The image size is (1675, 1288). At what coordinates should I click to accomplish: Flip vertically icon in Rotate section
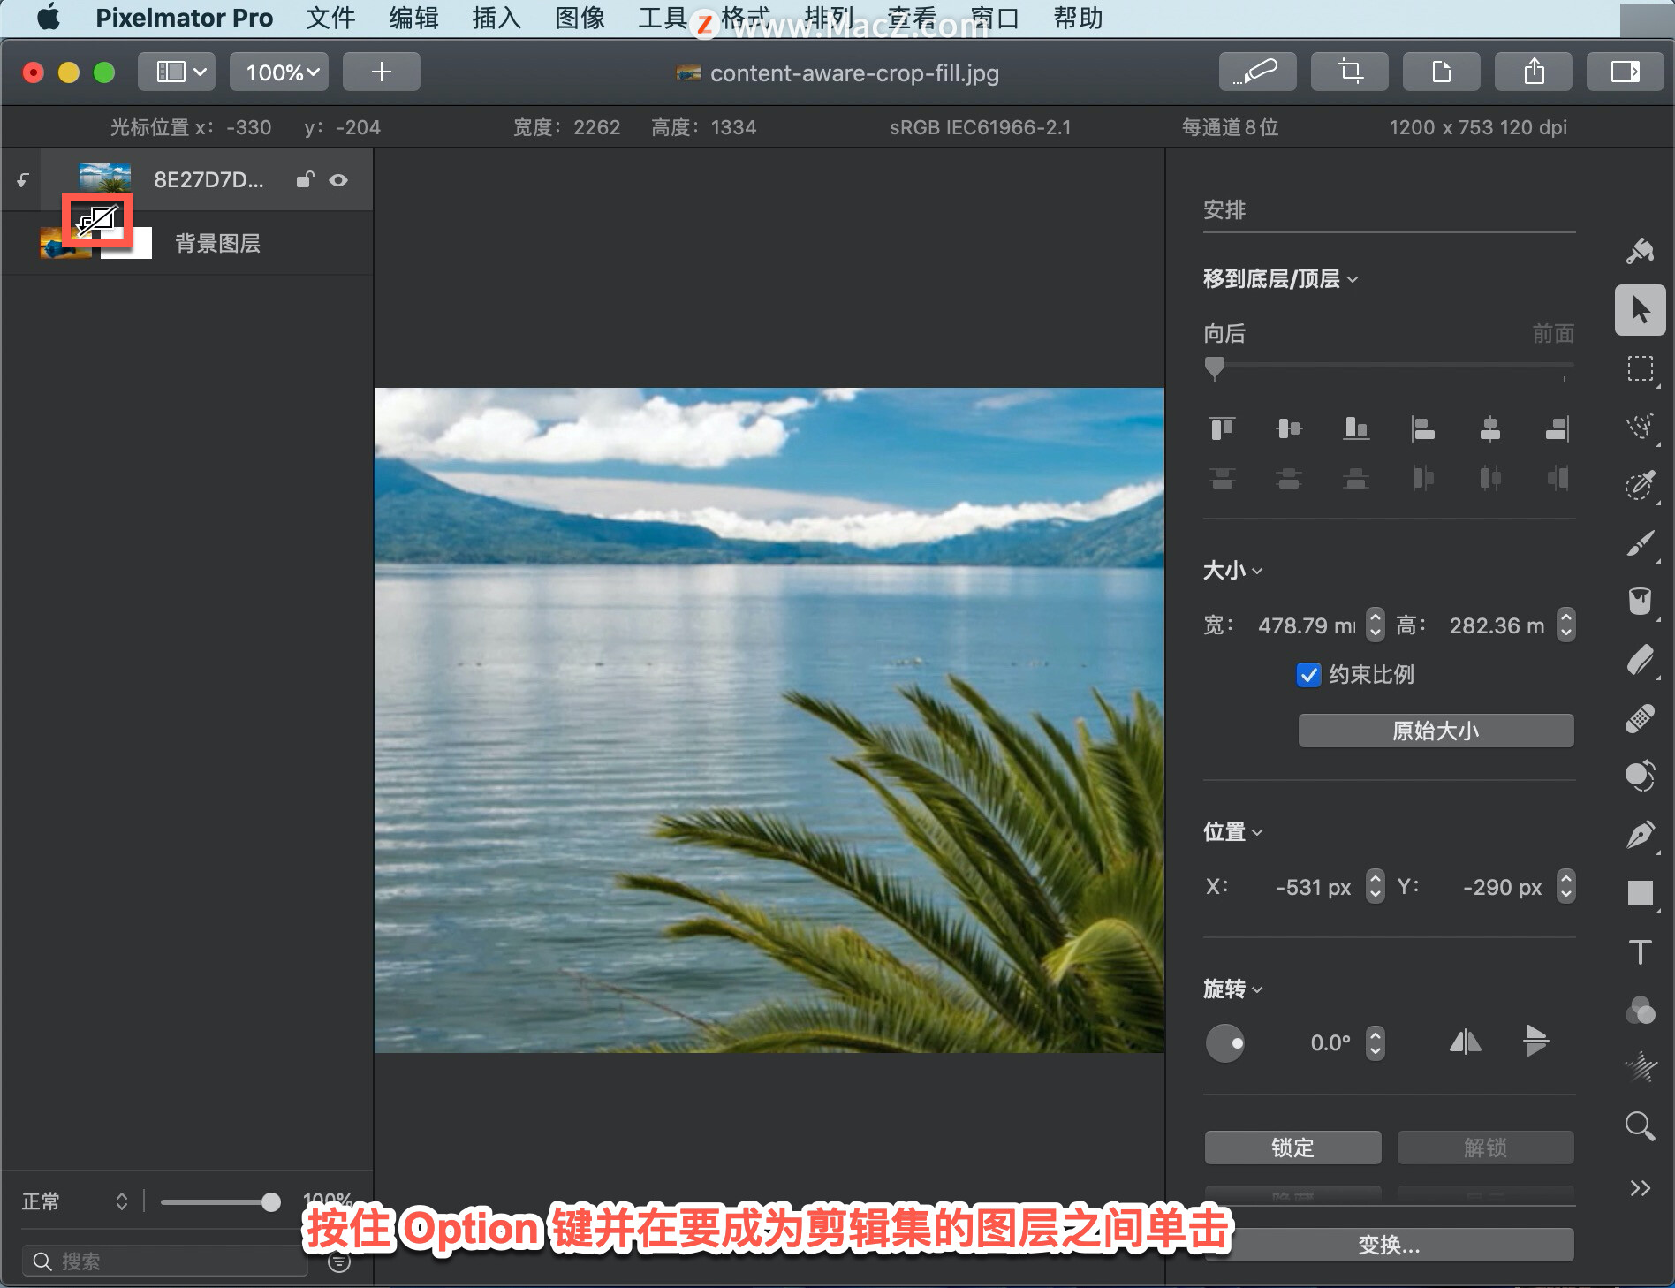pos(1535,1042)
